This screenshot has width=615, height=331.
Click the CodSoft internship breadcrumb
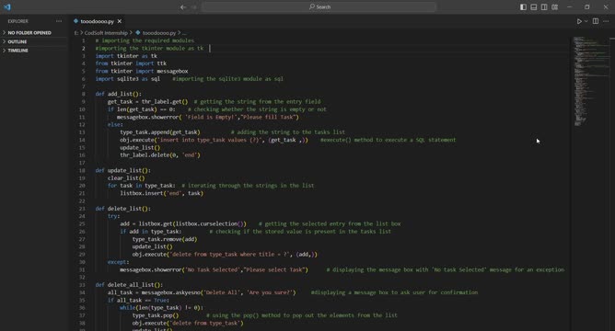click(x=106, y=33)
